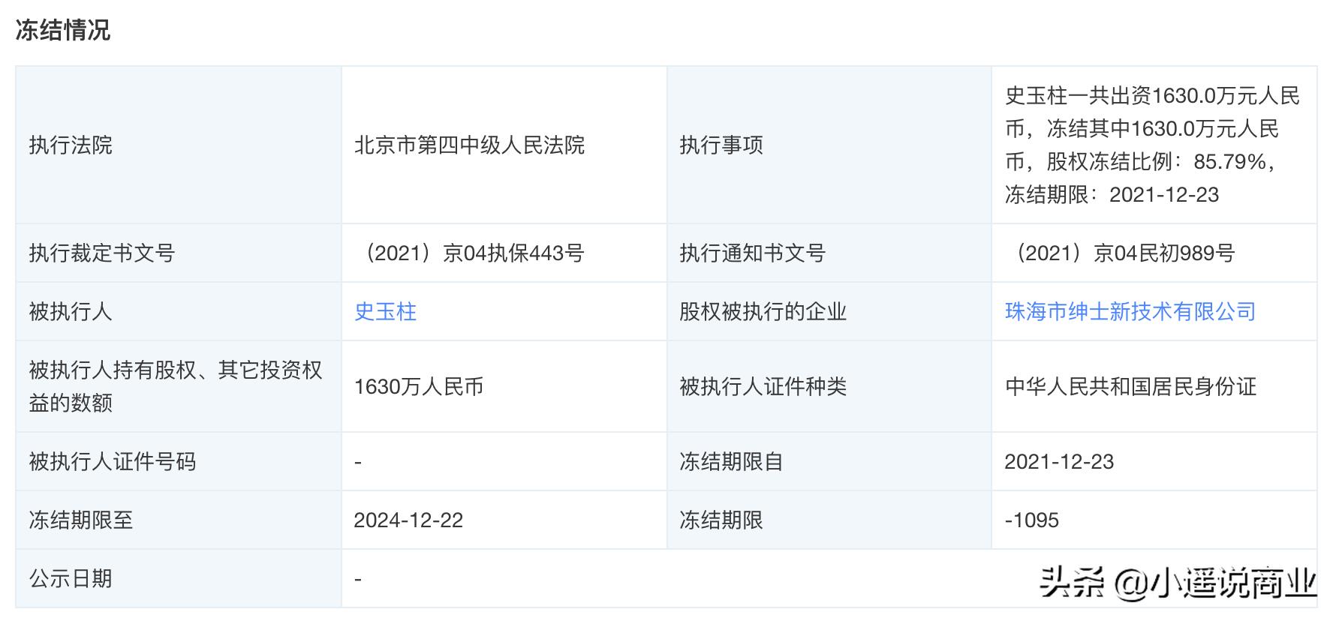Open the 史玉柱 blue hyperlink
The image size is (1336, 618).
coord(385,311)
